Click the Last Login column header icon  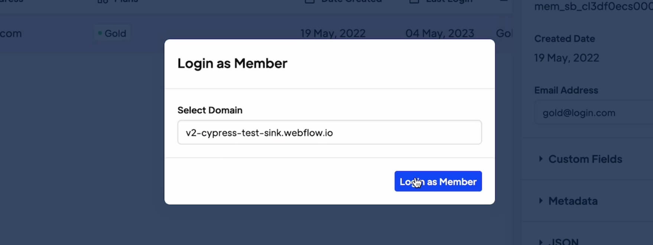414,1
